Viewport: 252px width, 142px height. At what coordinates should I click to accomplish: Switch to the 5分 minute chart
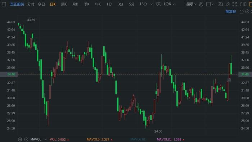pyautogui.click(x=132, y=4)
